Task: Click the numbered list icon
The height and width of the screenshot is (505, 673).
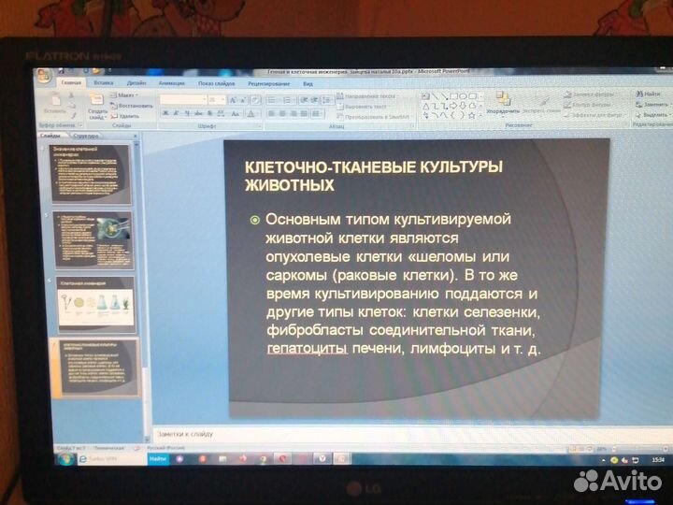Action: (x=287, y=100)
